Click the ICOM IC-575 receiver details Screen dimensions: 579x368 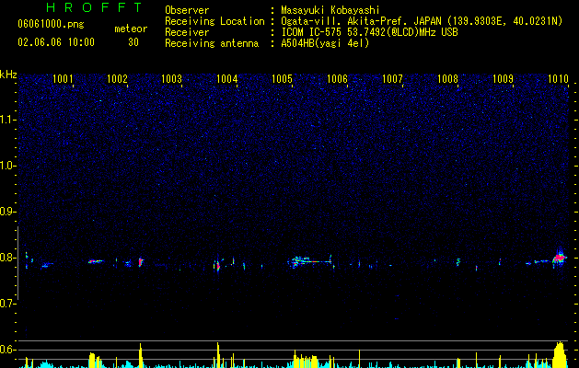[x=370, y=32]
